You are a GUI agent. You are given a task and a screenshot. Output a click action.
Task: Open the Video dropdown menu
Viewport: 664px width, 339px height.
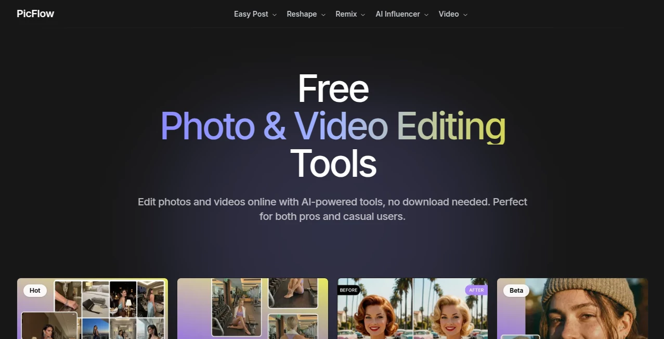tap(449, 14)
